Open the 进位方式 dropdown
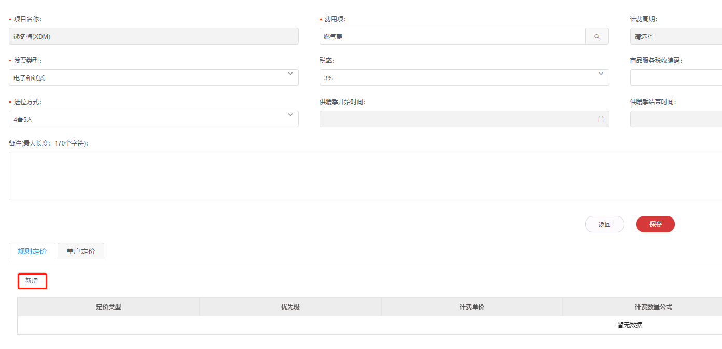Screen dimensions: 722x349 (154, 119)
